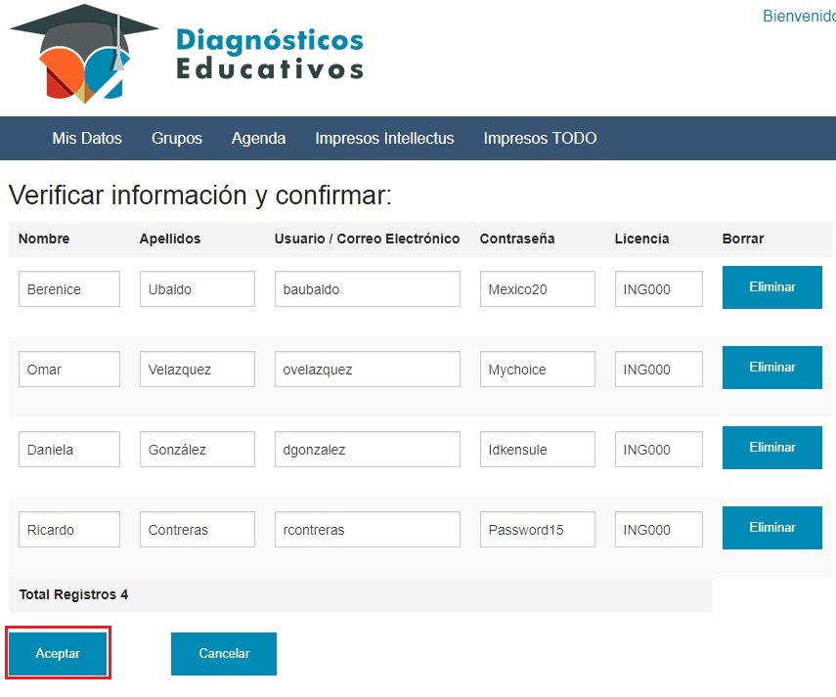
Task: Click the license field in Omar's row
Action: point(658,369)
